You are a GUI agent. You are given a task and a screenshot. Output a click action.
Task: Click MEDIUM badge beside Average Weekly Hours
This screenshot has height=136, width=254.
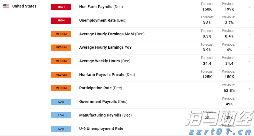pos(61,61)
